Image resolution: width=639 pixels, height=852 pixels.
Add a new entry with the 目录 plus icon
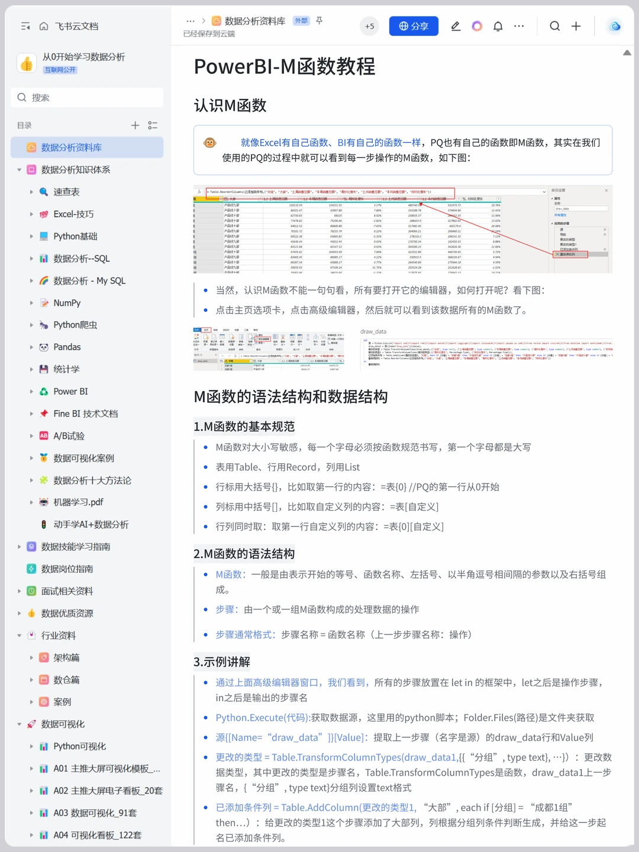pyautogui.click(x=135, y=125)
